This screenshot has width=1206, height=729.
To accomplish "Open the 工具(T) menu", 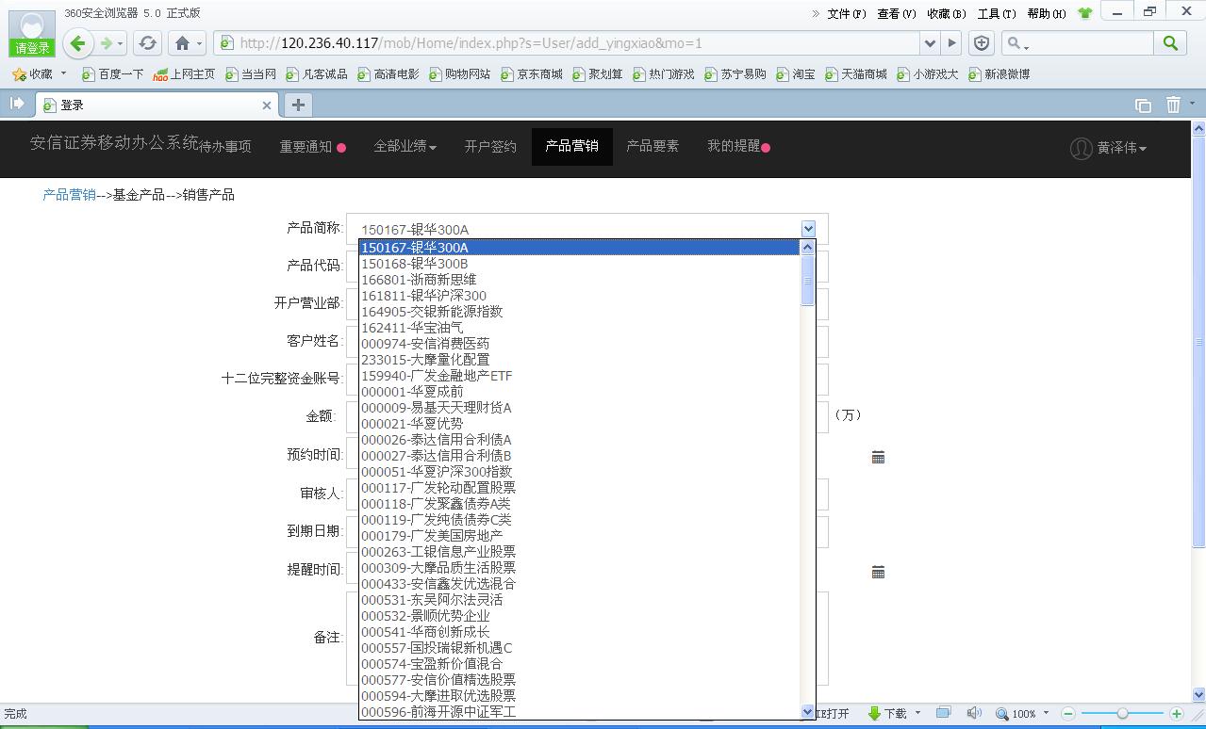I will click(996, 13).
